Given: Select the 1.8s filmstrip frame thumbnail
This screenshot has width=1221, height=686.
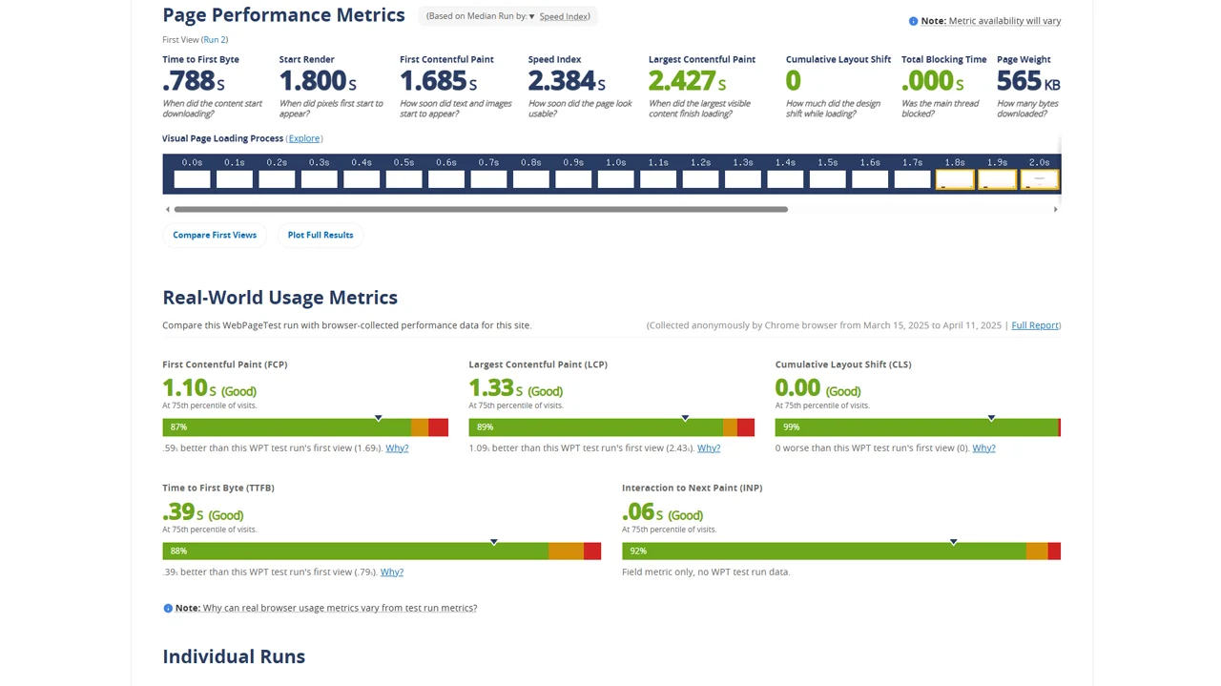Looking at the screenshot, I should coord(954,178).
